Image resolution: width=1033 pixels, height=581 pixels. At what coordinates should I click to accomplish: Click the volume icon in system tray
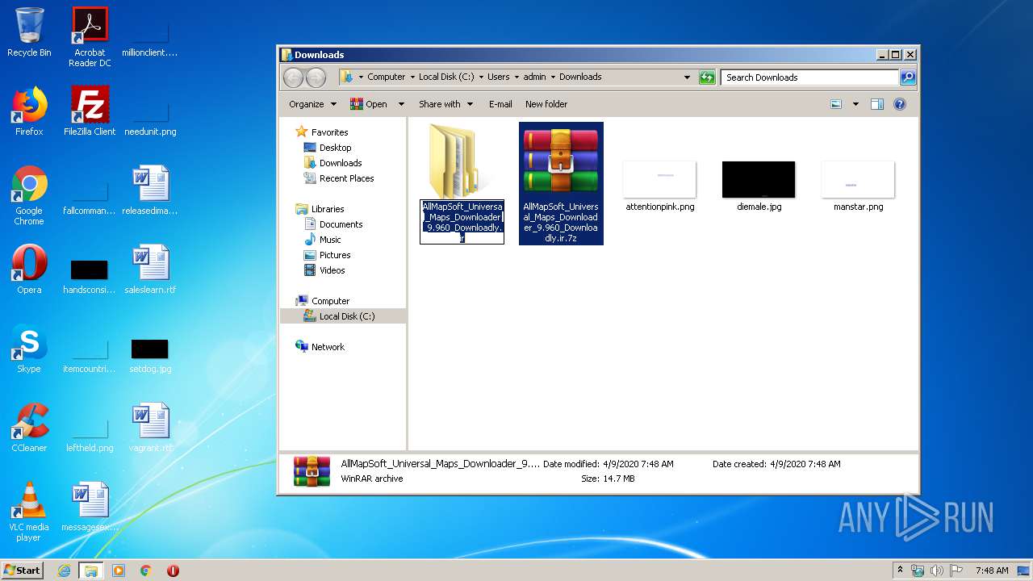pos(936,571)
